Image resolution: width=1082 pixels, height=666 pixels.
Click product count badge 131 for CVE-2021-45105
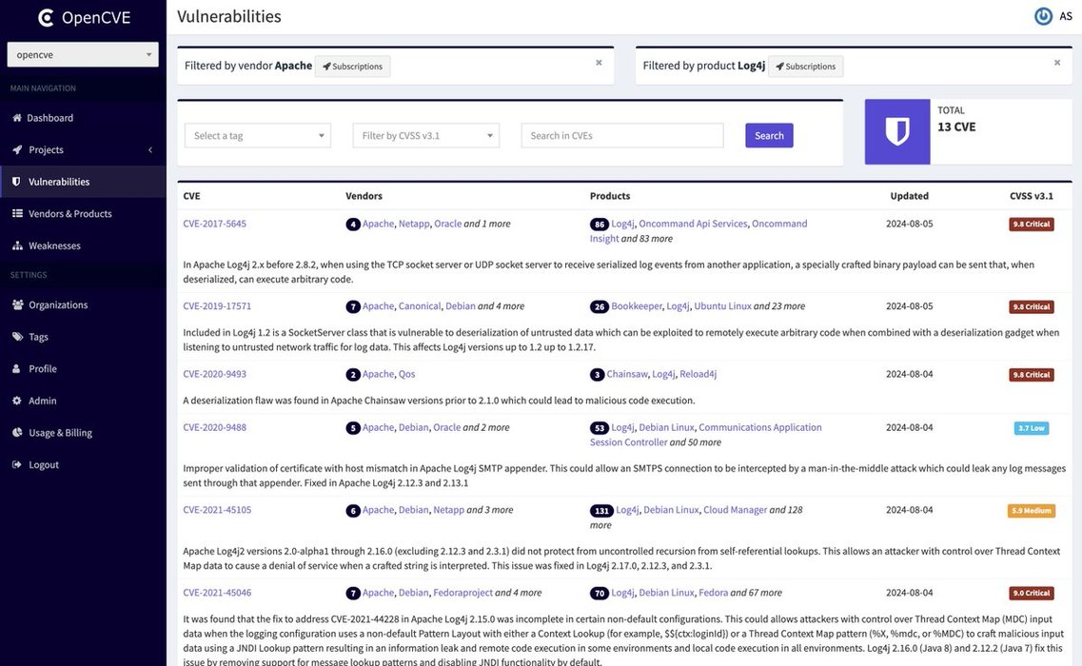click(601, 511)
